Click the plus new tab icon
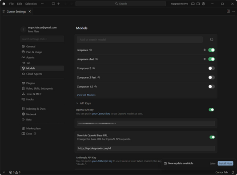This screenshot has height=175, width=237. (x=59, y=4)
